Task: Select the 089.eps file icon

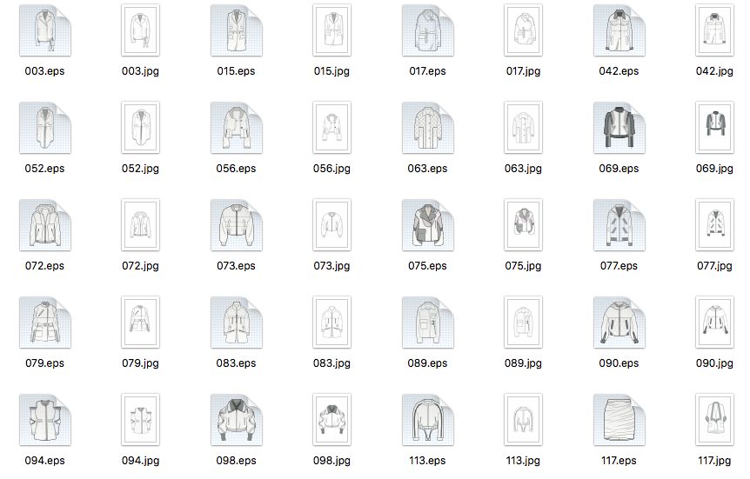Action: pos(427,323)
